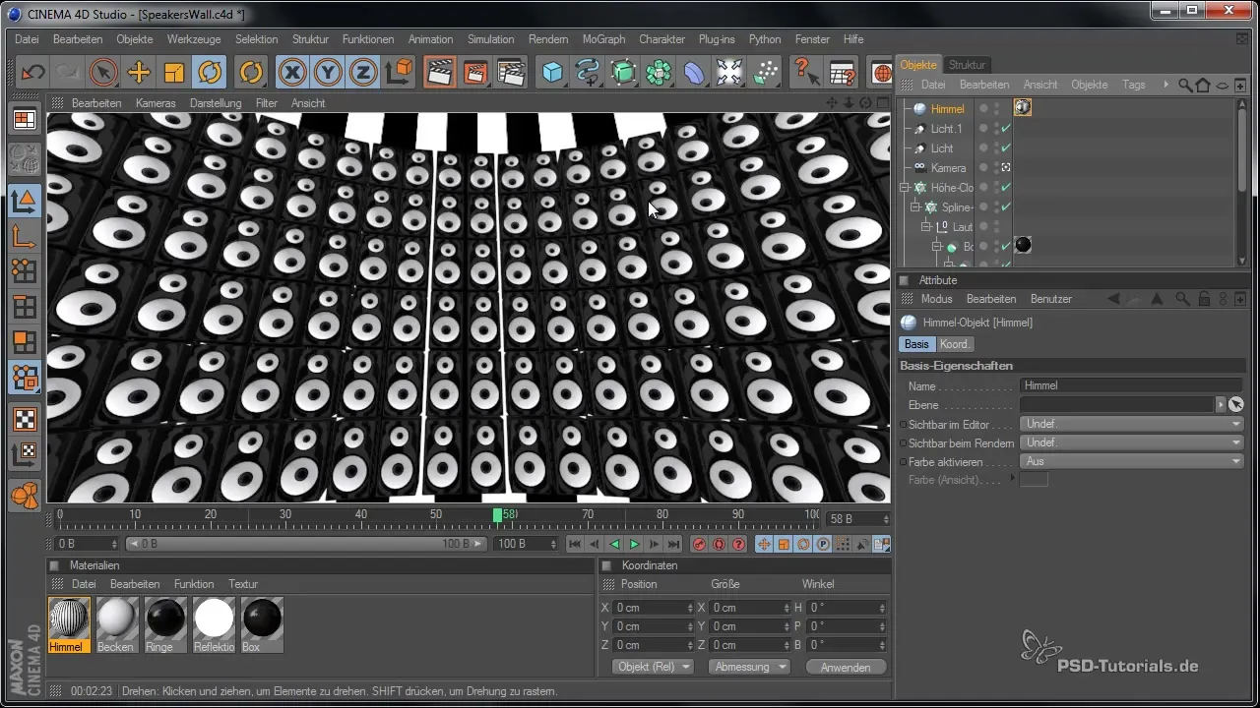
Task: Open the render settings icon
Action: pos(511,72)
